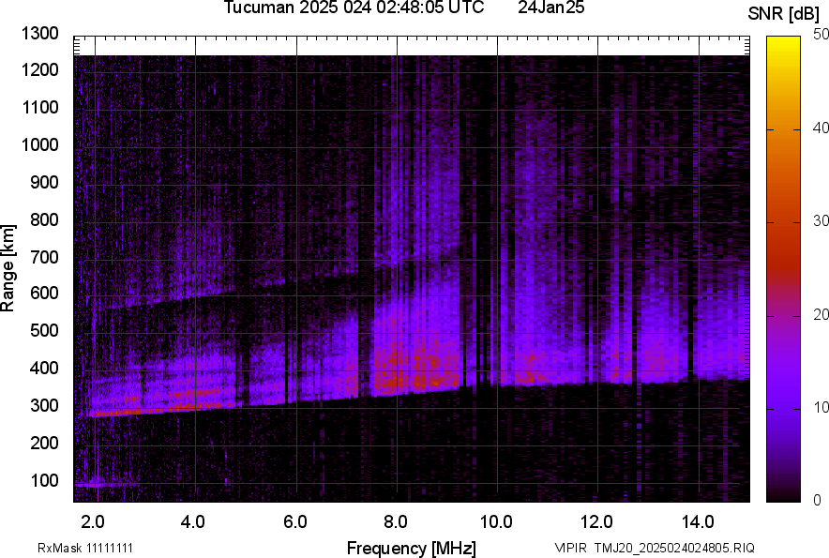Click the '1300' range tick label
Viewport: 829px width, 558px height.
tap(40, 34)
